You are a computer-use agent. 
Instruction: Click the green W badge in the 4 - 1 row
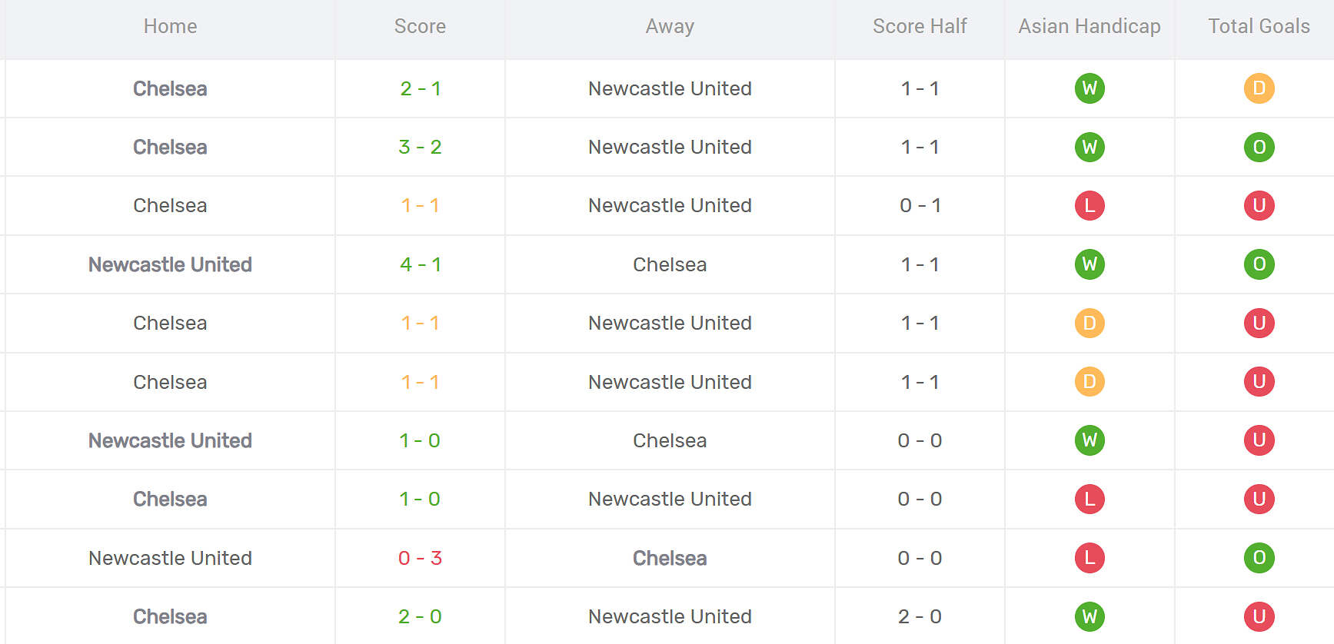tap(1089, 264)
